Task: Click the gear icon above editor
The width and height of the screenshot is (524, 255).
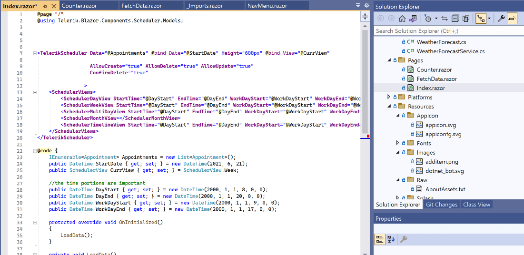Action: (366, 5)
